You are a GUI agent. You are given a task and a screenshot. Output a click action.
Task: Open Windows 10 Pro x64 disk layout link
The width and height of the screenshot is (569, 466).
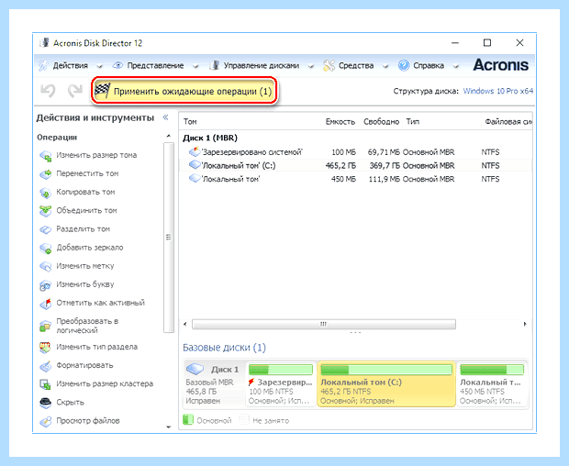pyautogui.click(x=497, y=91)
